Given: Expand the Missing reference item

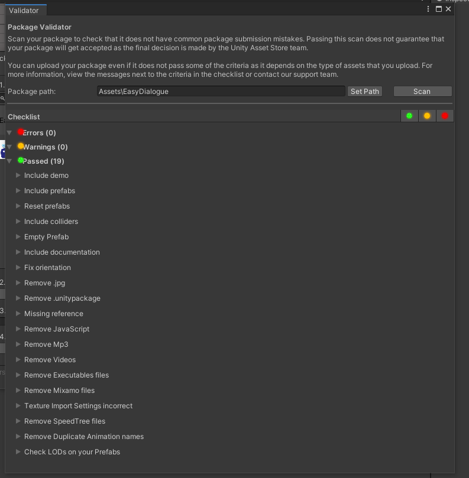Looking at the screenshot, I should point(18,313).
